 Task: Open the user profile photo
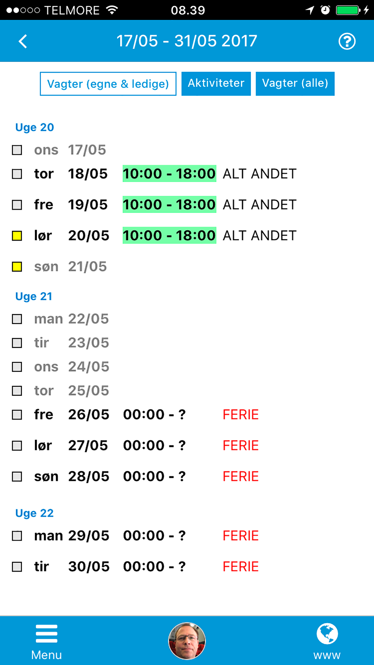(187, 641)
